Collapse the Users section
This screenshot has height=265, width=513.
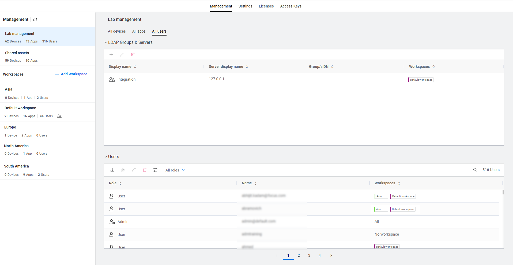(x=106, y=157)
